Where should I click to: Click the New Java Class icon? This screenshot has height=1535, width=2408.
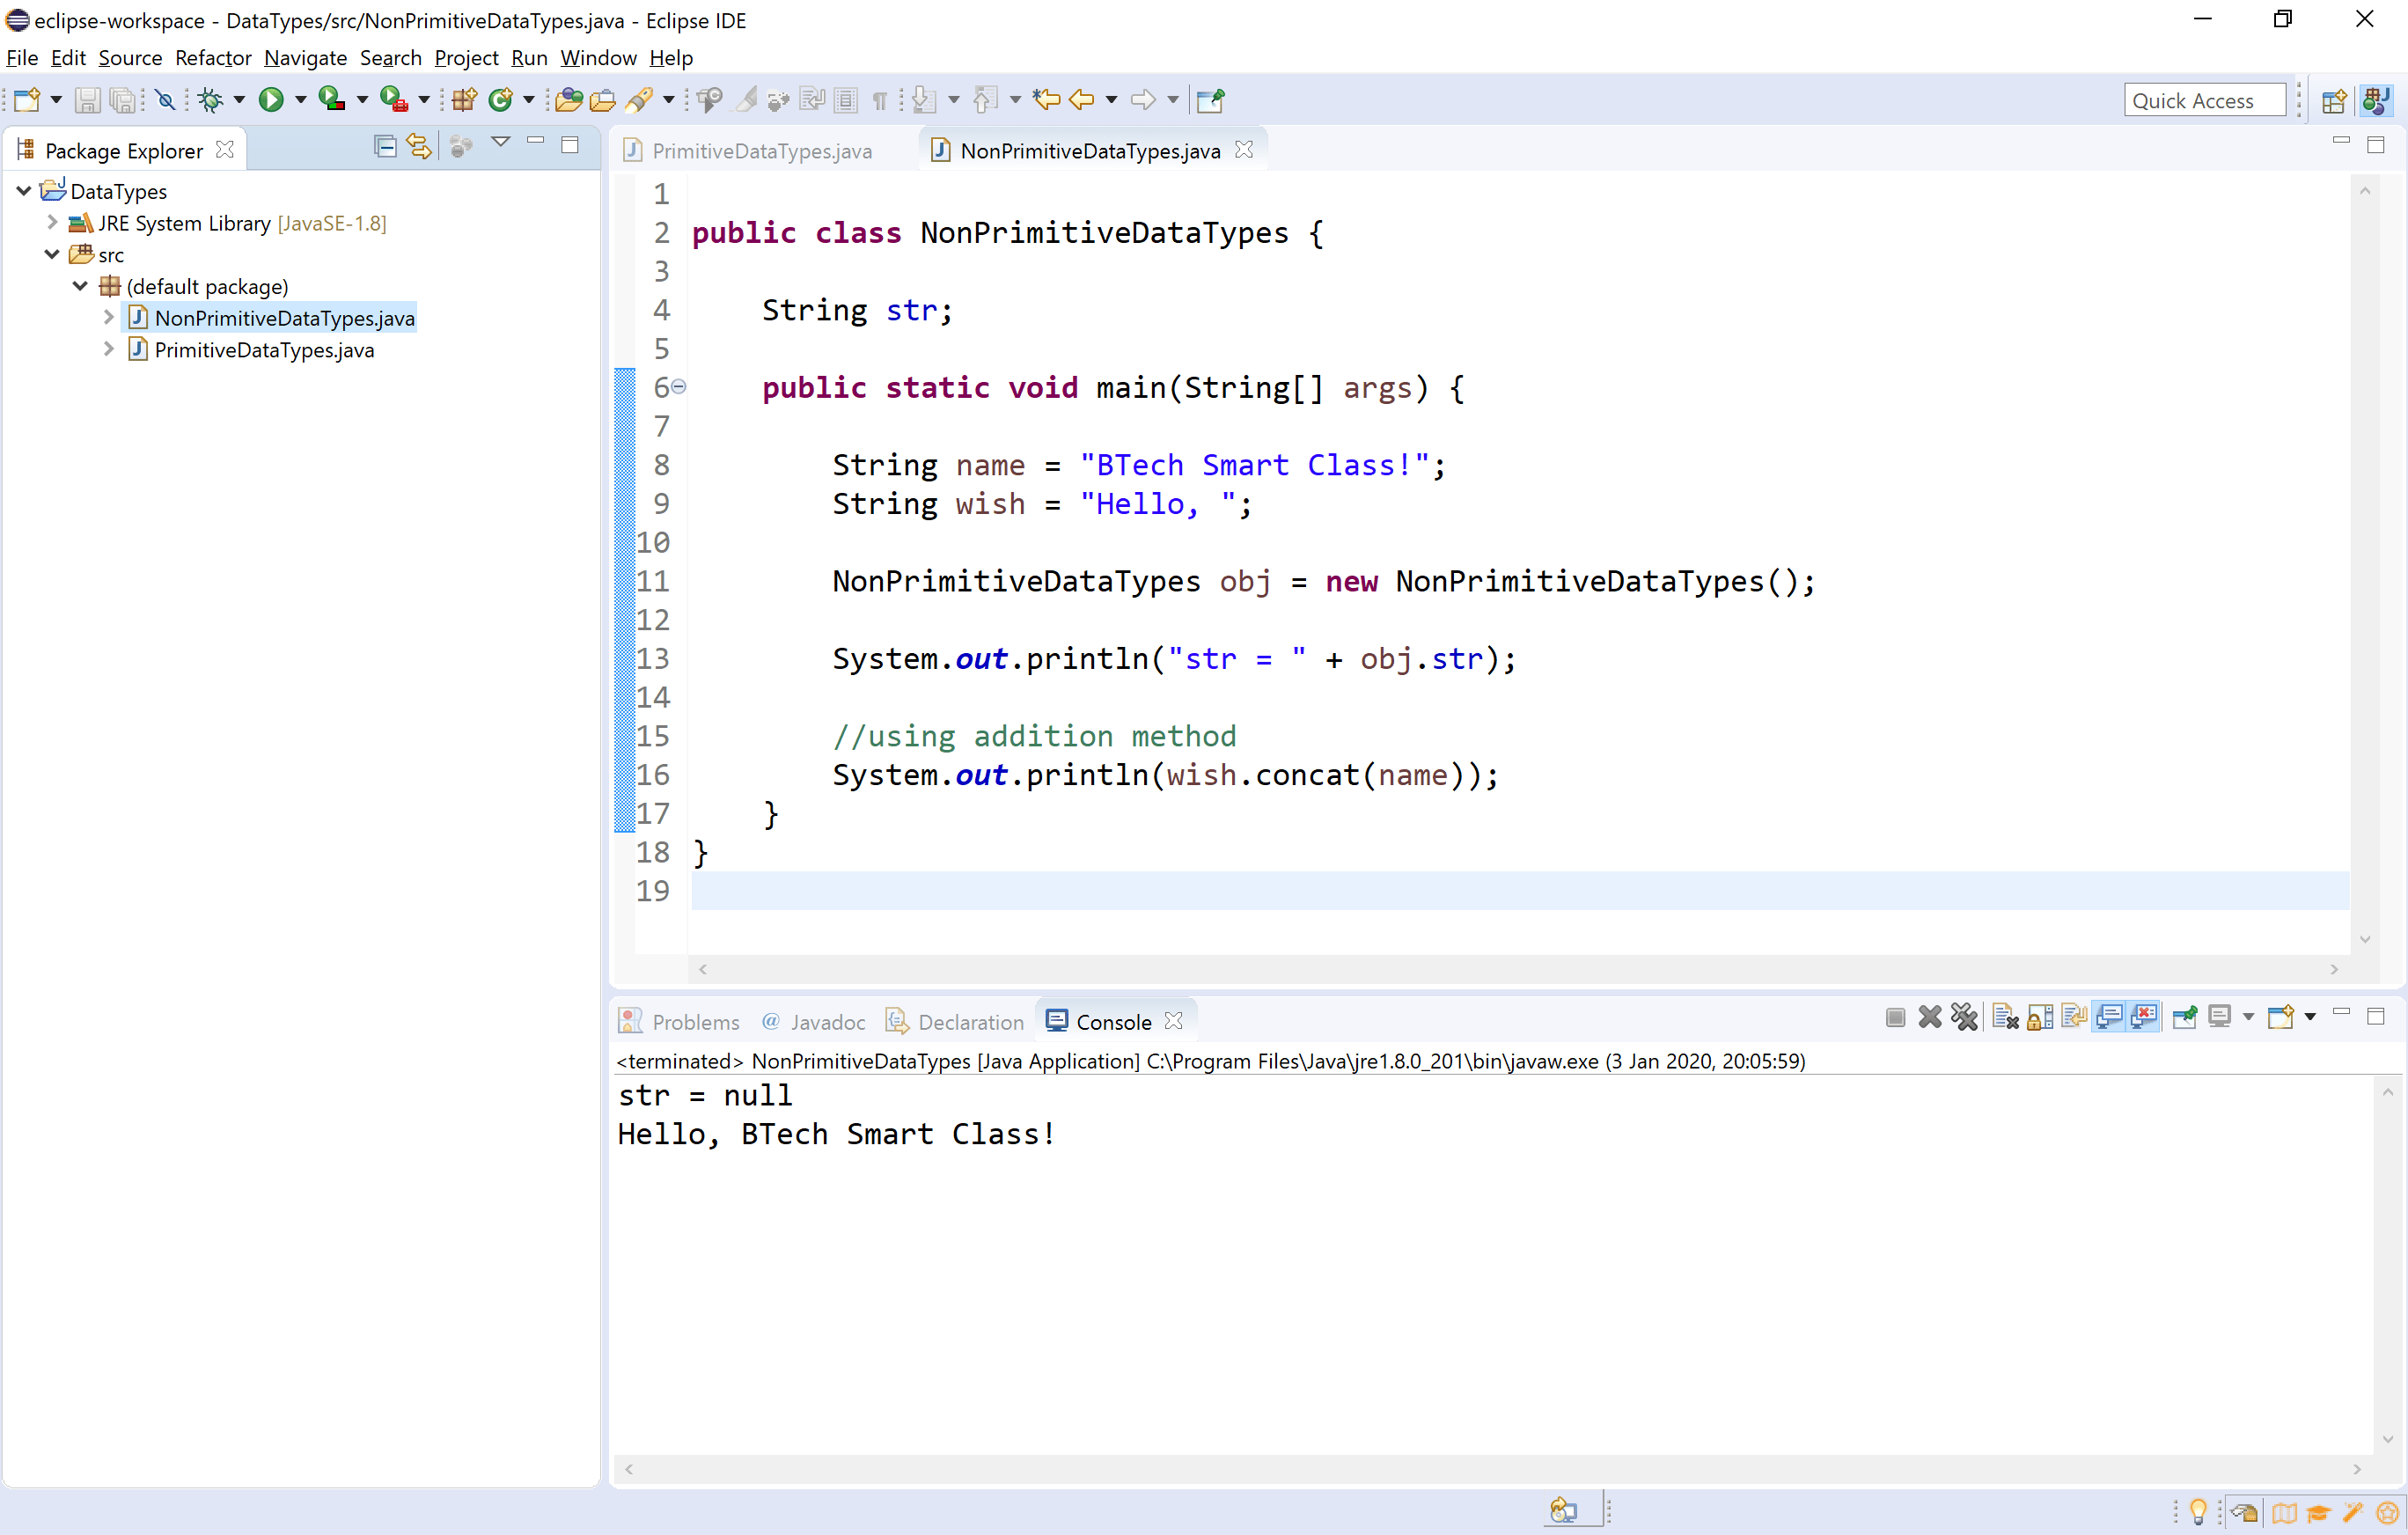500,99
